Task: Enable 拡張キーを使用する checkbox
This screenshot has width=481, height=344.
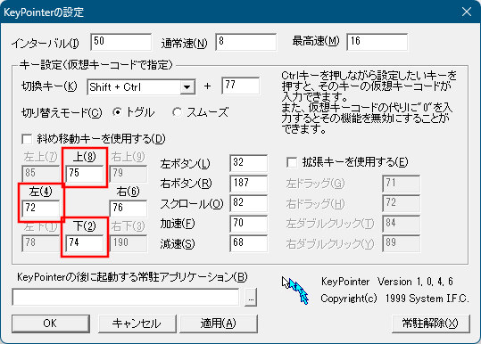Action: point(292,162)
